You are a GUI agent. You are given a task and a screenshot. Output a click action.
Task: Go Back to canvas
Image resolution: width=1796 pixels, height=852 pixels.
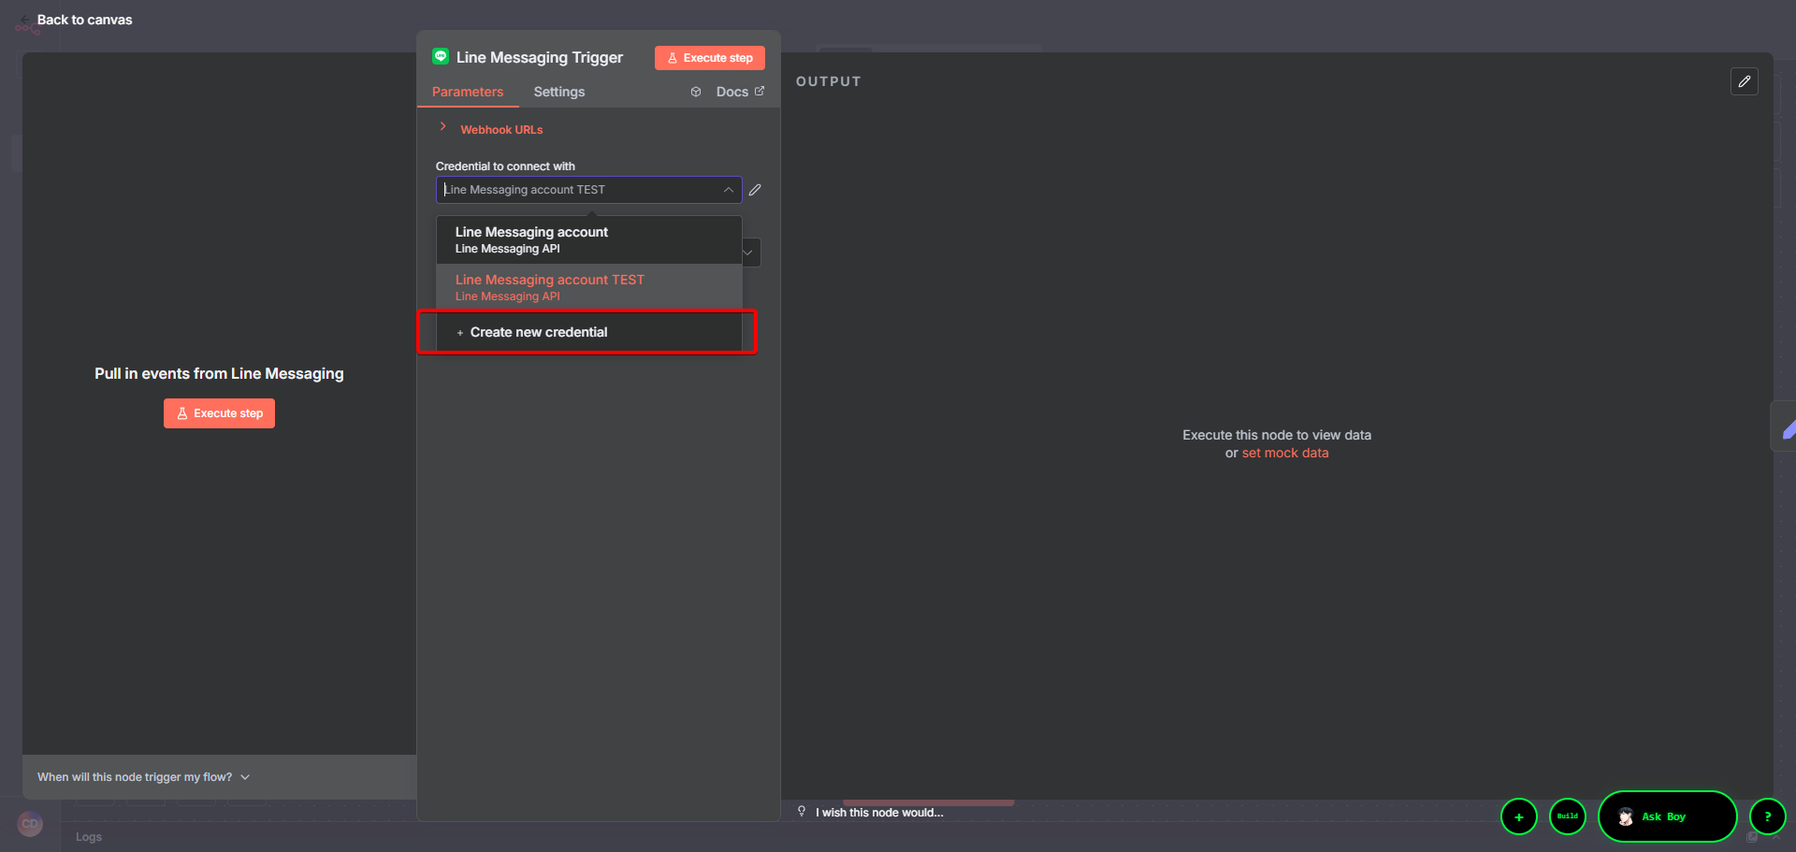point(84,20)
